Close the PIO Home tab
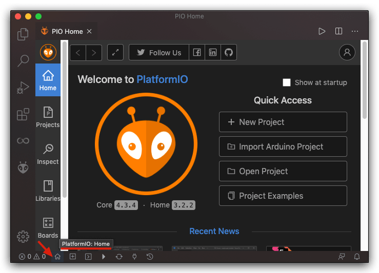The height and width of the screenshot is (273, 379). 89,31
